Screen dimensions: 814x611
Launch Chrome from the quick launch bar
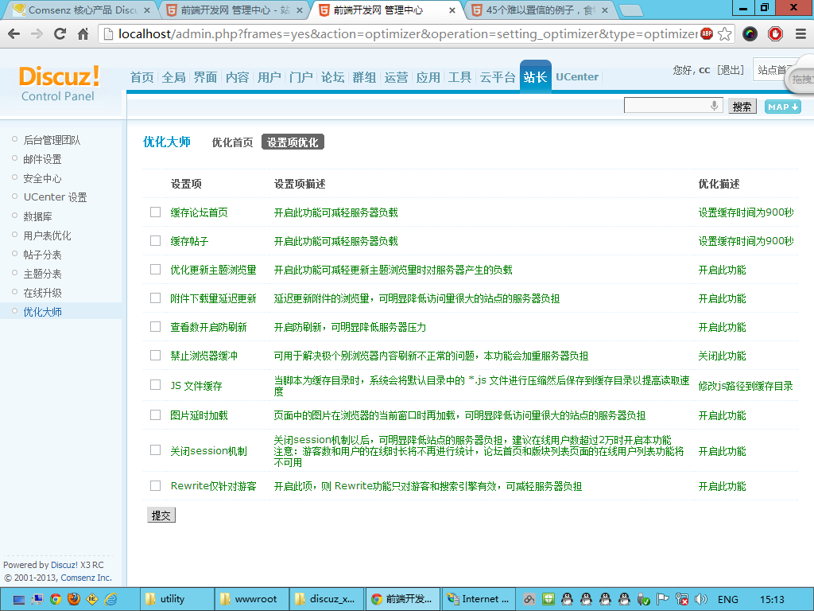(x=55, y=599)
